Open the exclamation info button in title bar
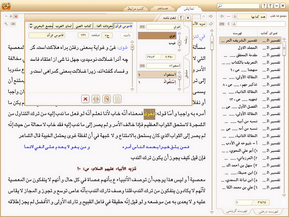Viewport: 289px width, 217px height. [x=264, y=6]
